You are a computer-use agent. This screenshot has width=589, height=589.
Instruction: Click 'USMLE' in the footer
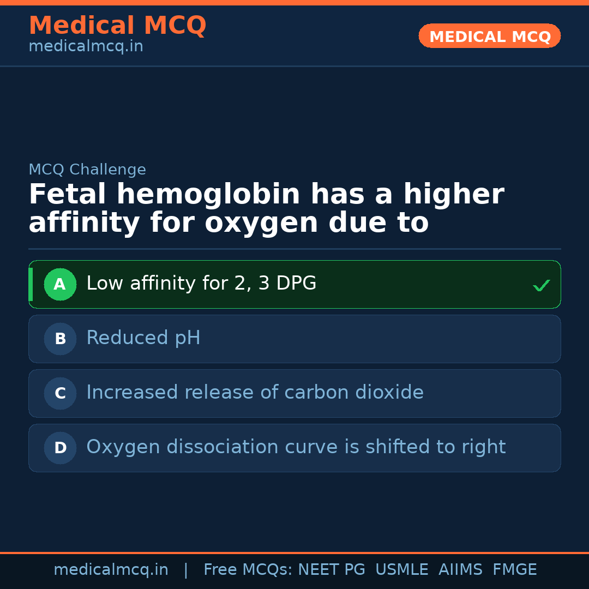click(x=401, y=570)
